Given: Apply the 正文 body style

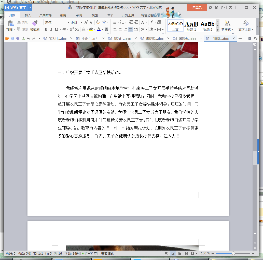Looking at the screenshot, I should point(175,26).
